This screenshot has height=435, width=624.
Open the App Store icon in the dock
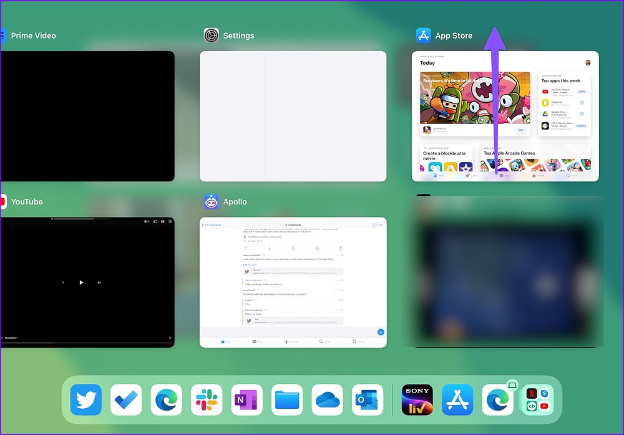click(457, 399)
